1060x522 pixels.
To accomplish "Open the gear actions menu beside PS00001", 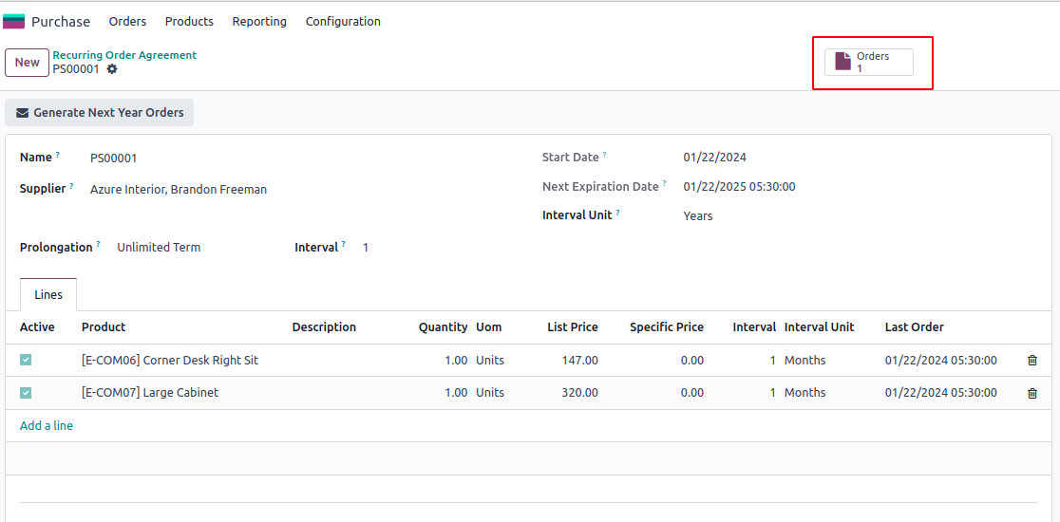I will click(x=112, y=69).
